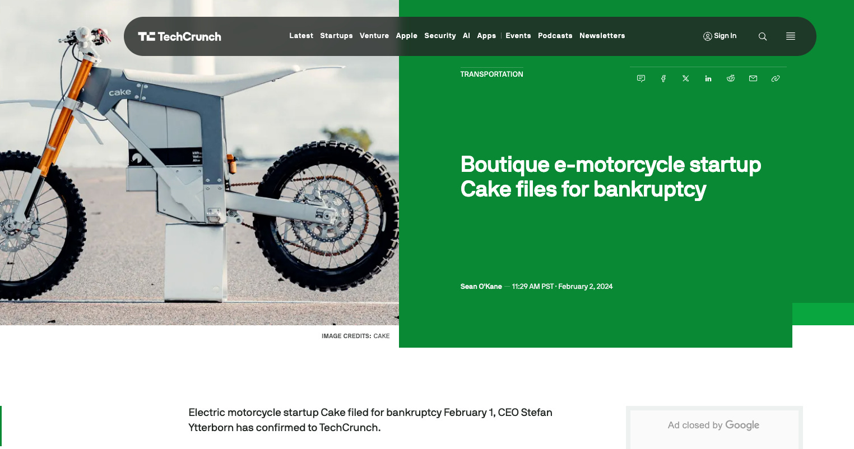
Task: Open the Transportation category link
Action: pyautogui.click(x=492, y=74)
